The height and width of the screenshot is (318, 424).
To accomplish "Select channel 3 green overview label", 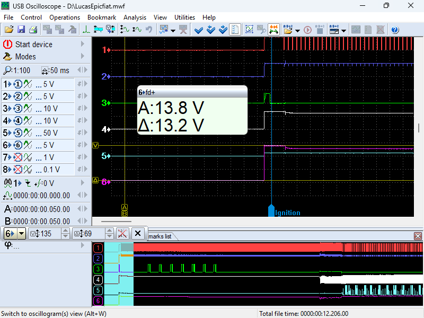I will coord(98,269).
